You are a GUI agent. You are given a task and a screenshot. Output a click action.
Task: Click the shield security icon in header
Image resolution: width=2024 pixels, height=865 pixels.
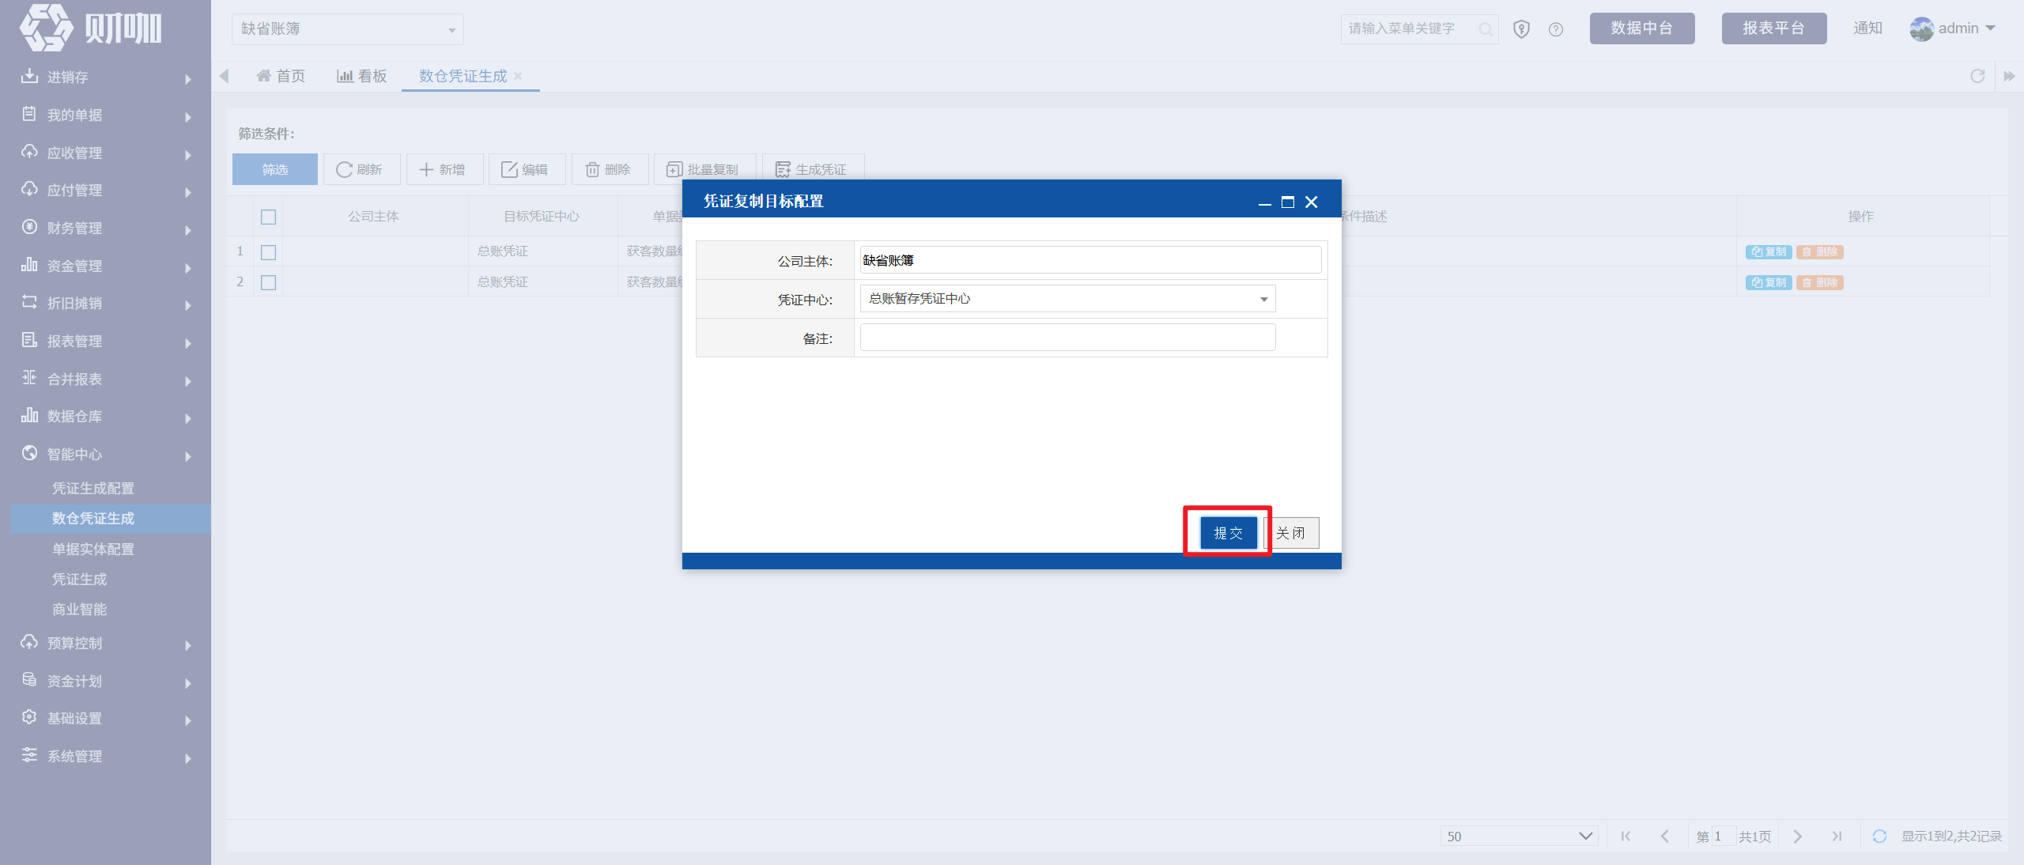point(1521,29)
